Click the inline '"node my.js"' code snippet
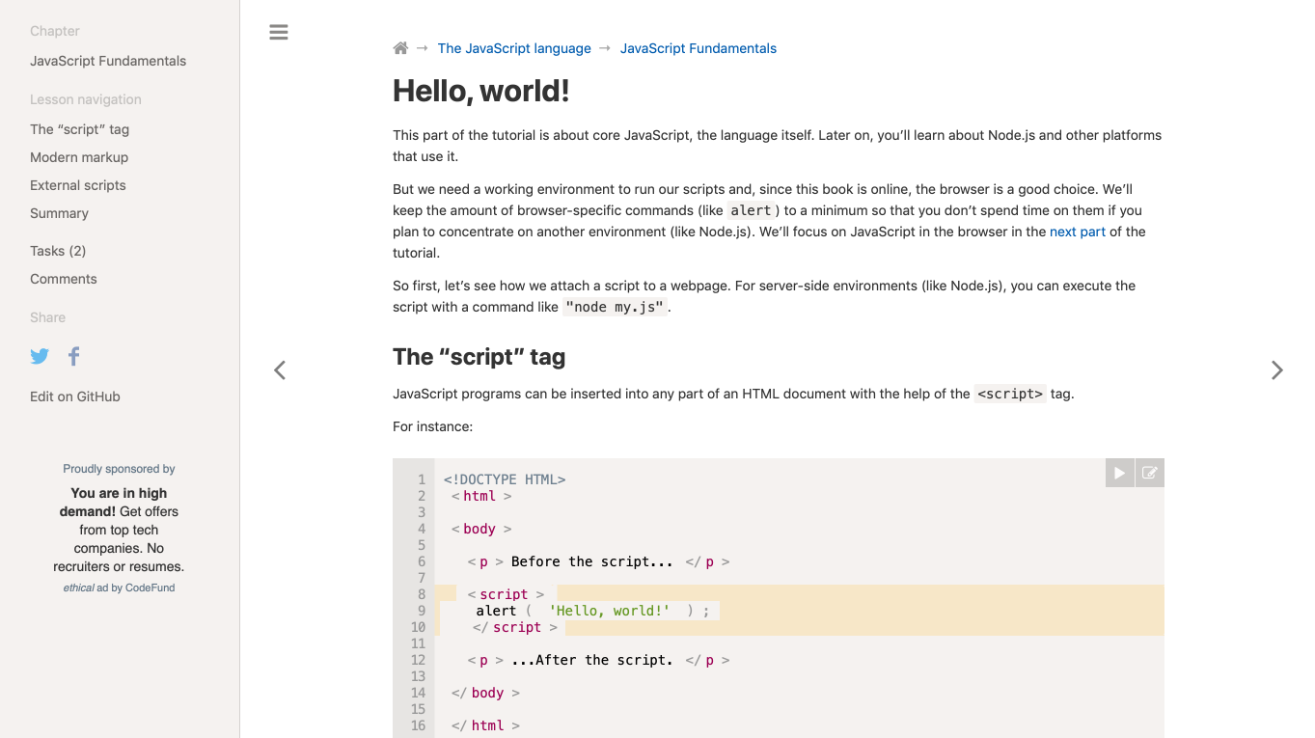The image size is (1315, 738). point(615,307)
